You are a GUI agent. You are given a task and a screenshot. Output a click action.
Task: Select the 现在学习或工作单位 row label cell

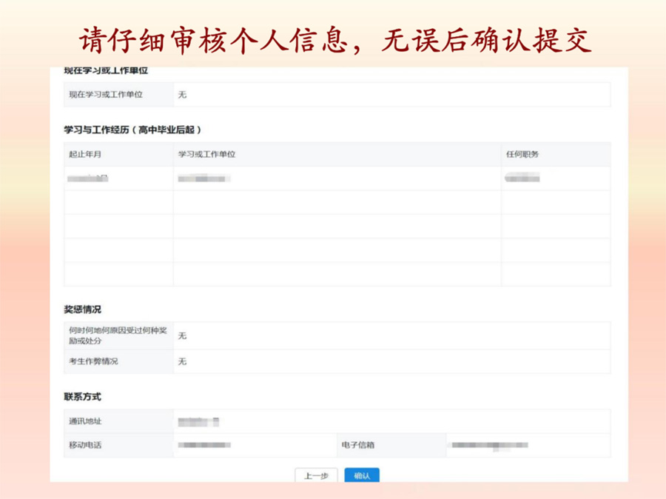[105, 95]
